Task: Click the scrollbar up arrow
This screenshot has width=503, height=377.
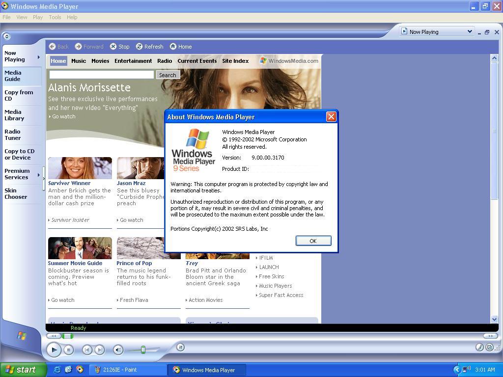Action: 494,58
